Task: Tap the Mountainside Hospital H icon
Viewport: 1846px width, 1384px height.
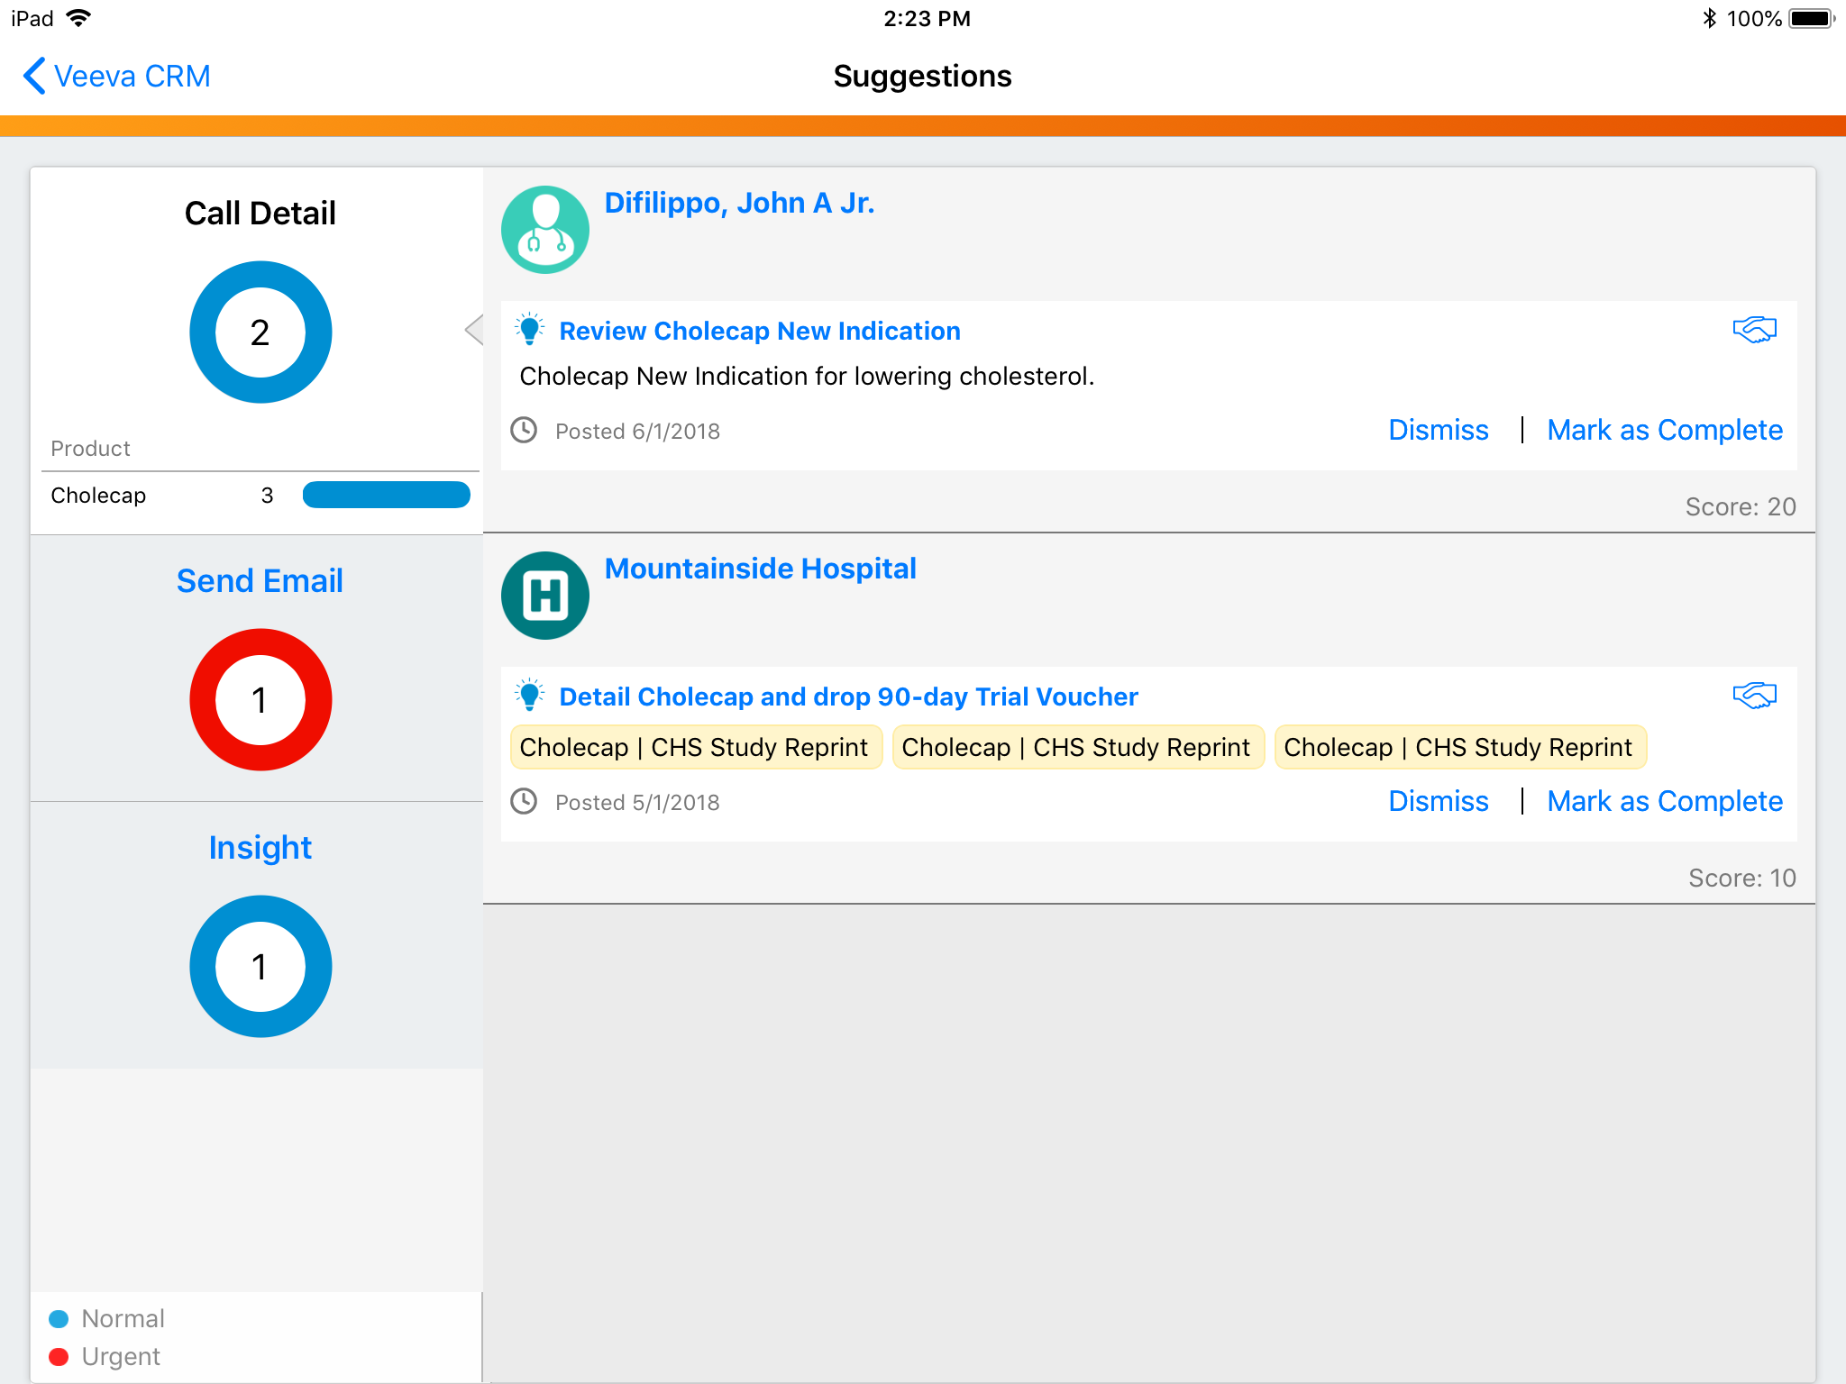Action: pyautogui.click(x=545, y=596)
